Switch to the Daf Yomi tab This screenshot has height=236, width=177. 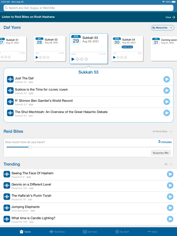click(x=90, y=232)
